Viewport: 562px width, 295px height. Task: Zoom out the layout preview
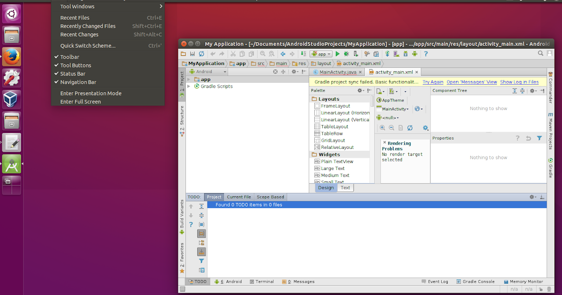tap(392, 128)
